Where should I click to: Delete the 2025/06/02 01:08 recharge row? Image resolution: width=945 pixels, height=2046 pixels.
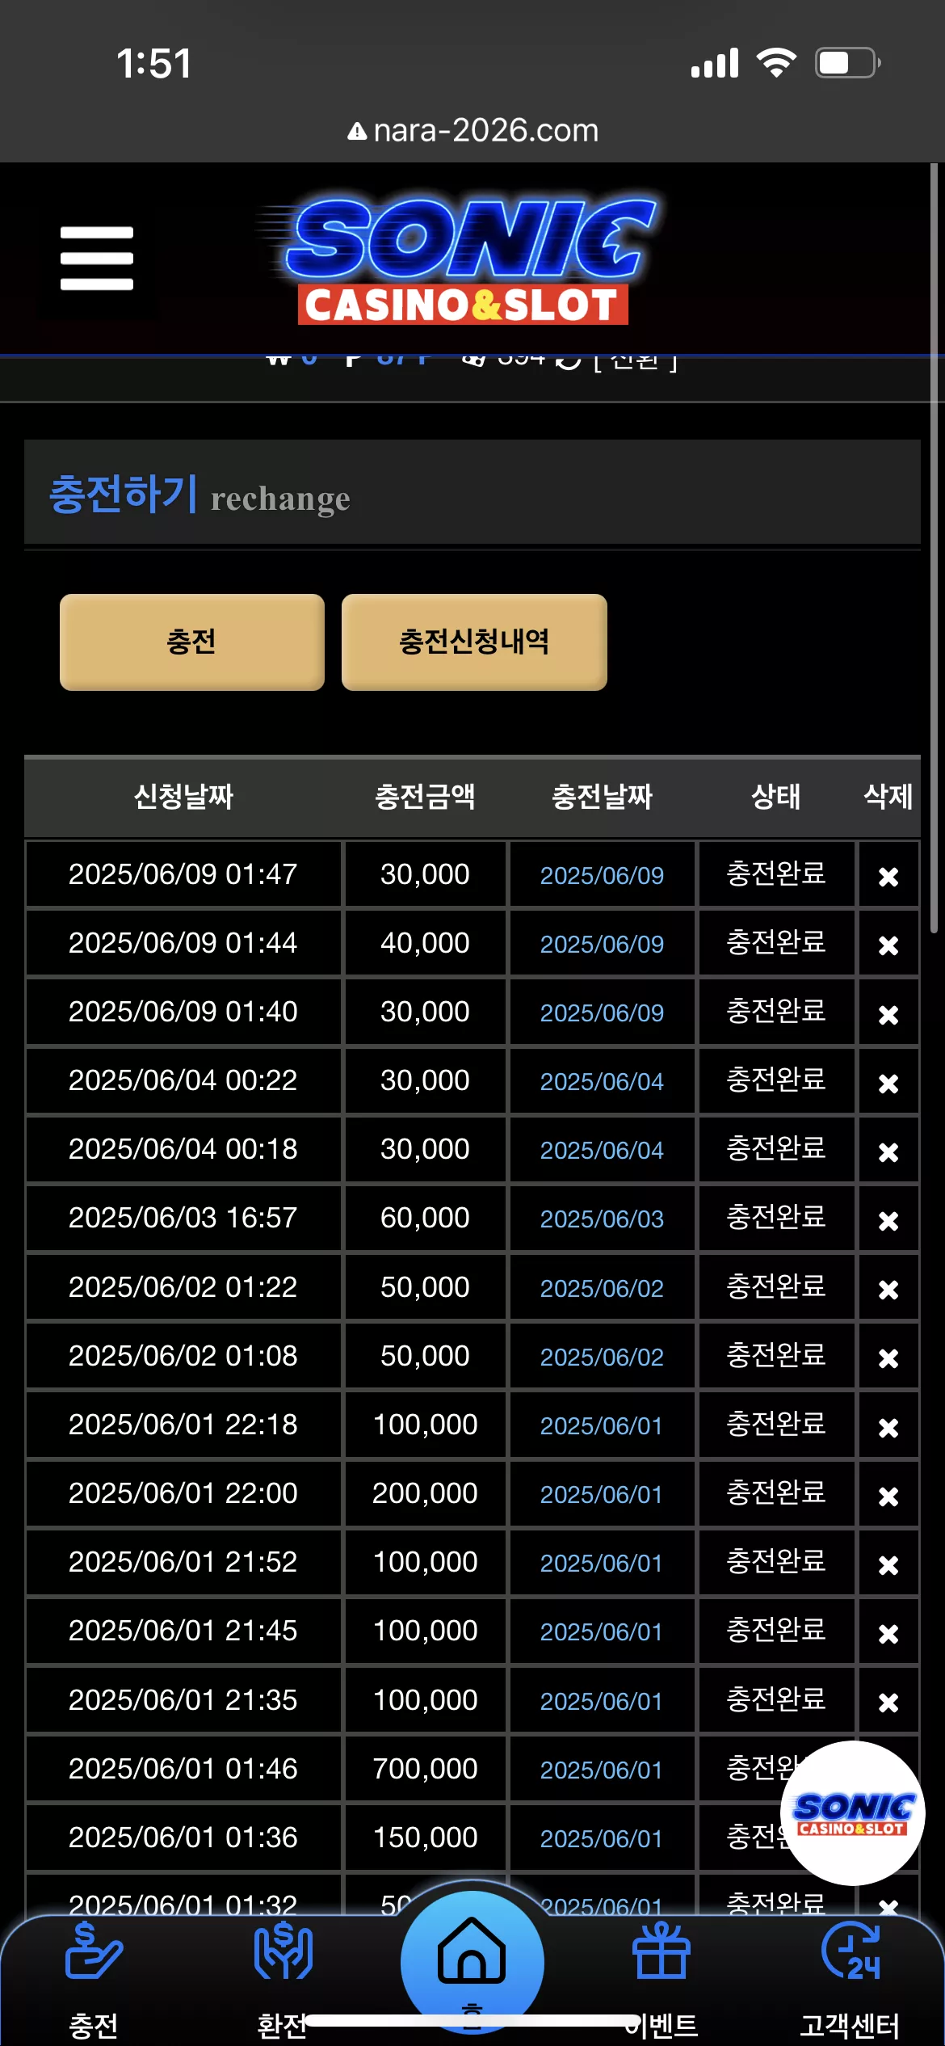pos(888,1358)
